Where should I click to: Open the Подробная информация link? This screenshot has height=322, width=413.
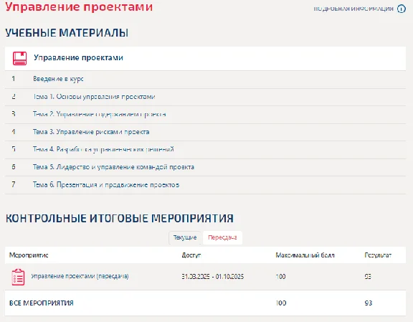pos(353,9)
